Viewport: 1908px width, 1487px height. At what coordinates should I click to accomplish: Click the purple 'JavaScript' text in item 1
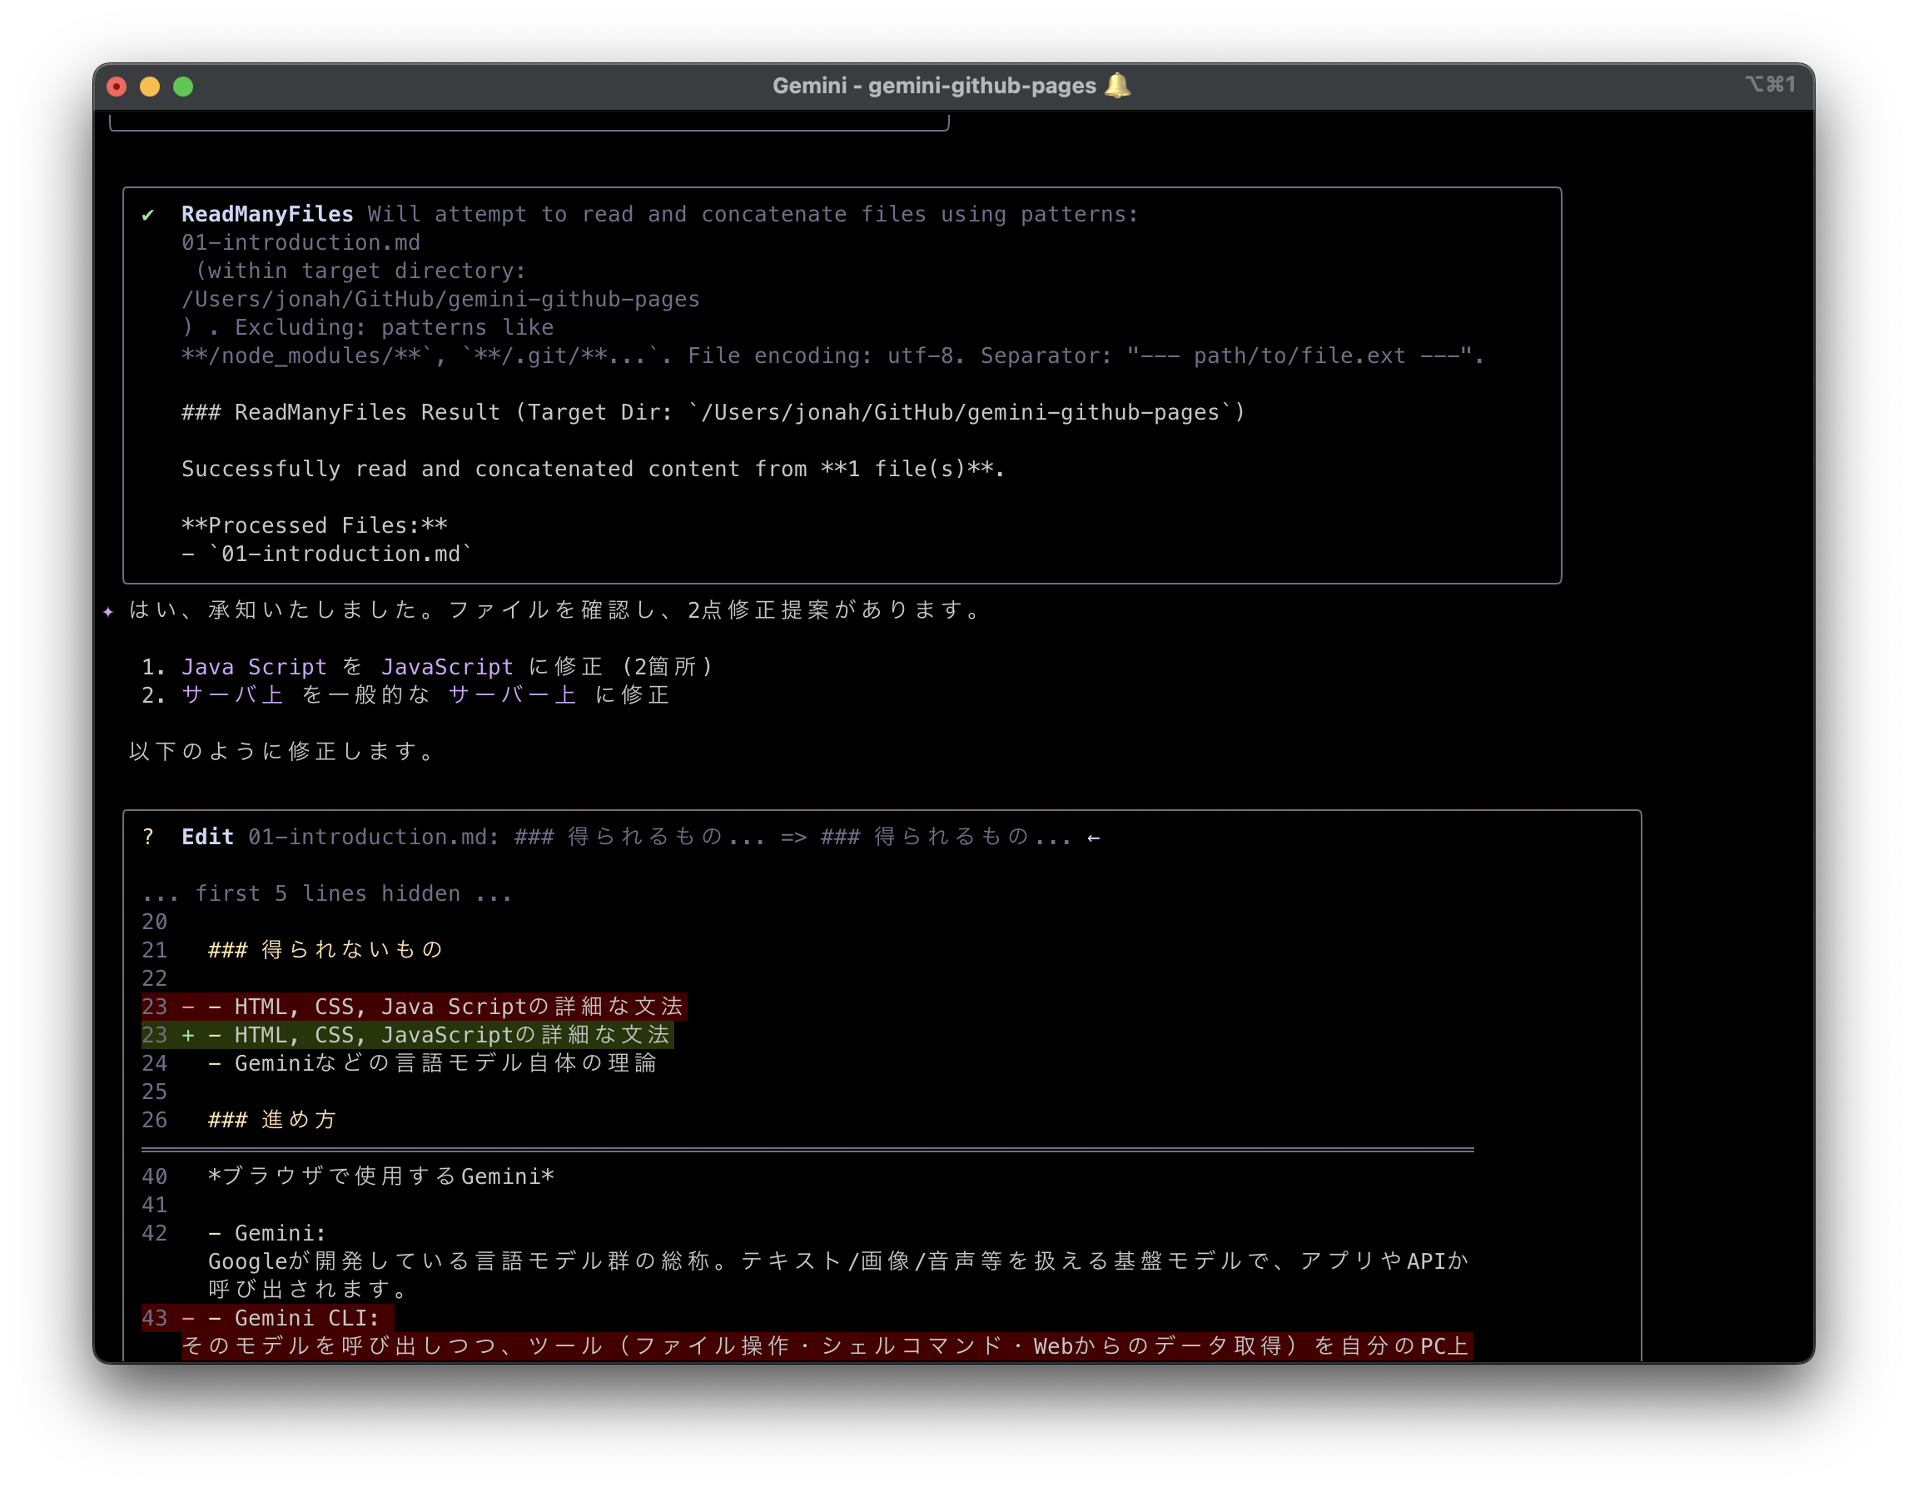tap(447, 667)
